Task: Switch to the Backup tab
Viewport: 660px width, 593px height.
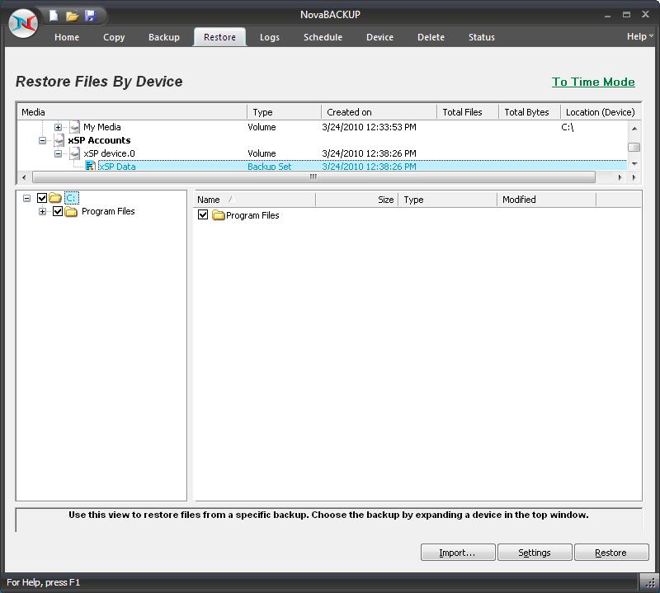Action: 164,37
